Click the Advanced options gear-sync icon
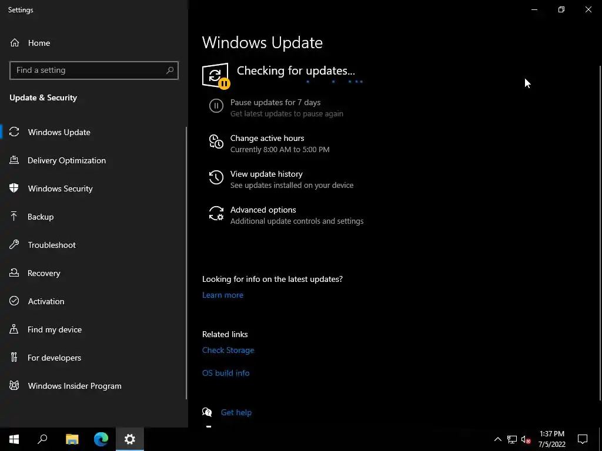Viewport: 602px width, 451px height. 216,213
